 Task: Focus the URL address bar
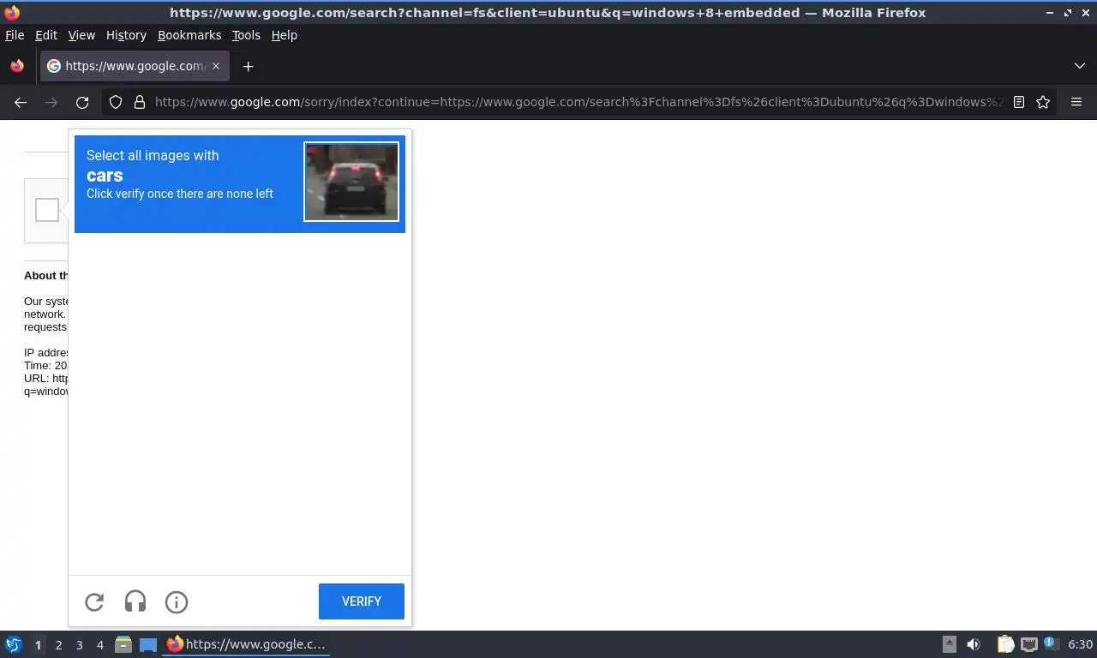tap(578, 102)
